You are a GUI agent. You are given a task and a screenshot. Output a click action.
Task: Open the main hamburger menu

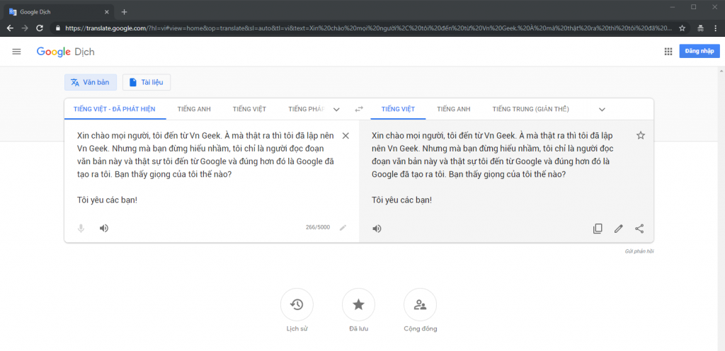coord(17,52)
